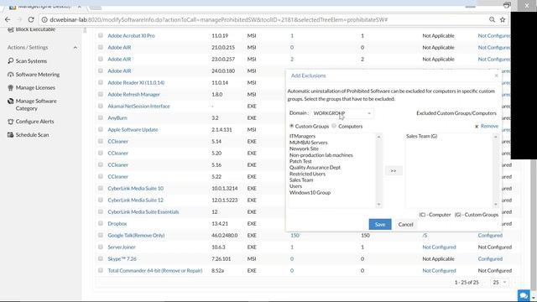Select Non-production lab machines group
537x302 pixels.
click(x=321, y=155)
